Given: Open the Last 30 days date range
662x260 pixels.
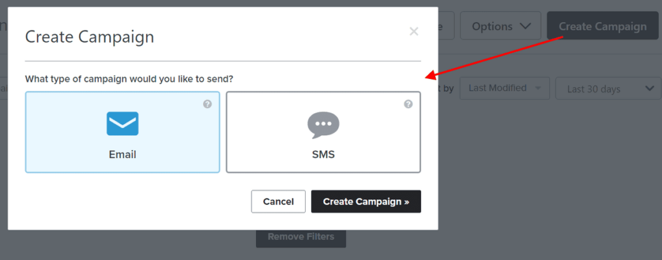Looking at the screenshot, I should 608,89.
